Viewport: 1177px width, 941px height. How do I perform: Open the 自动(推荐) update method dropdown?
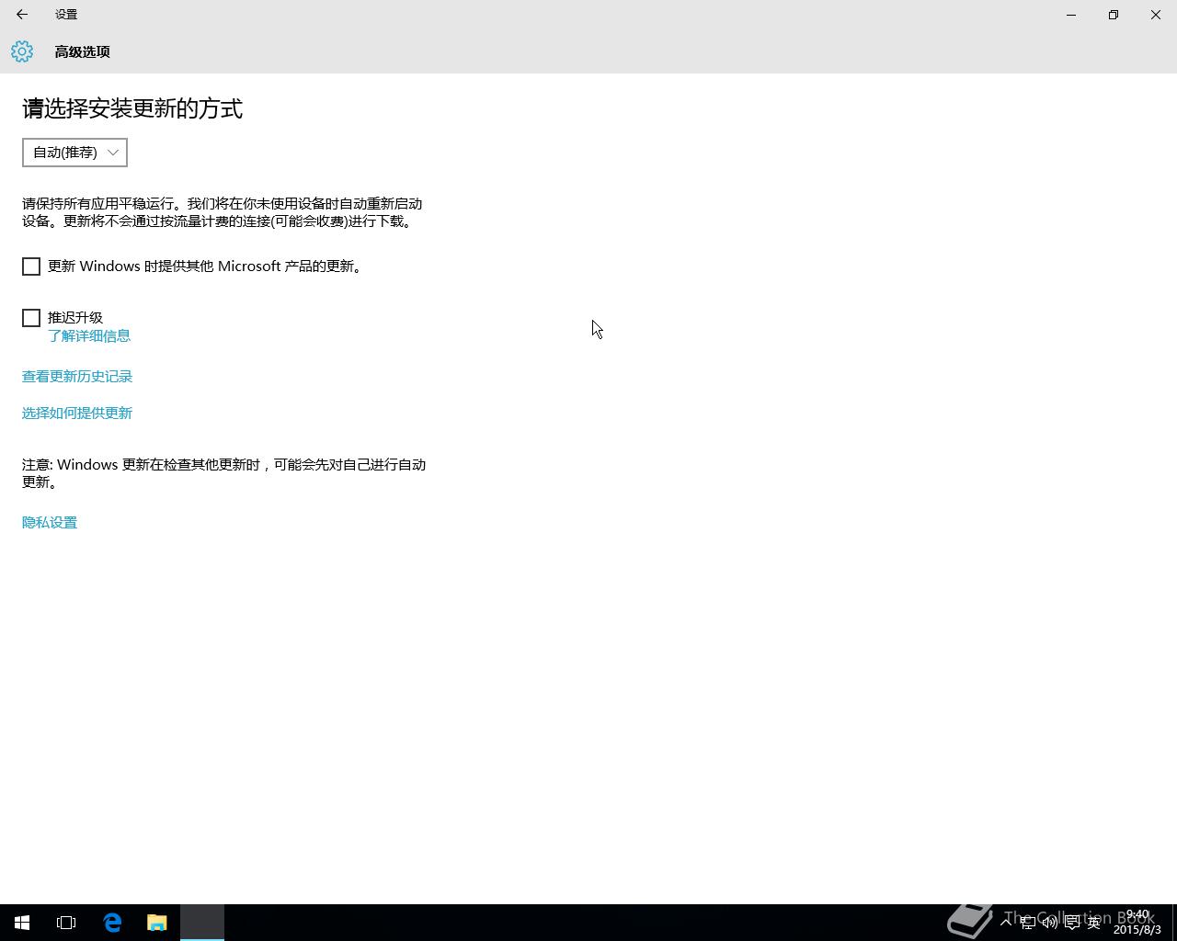pyautogui.click(x=74, y=153)
